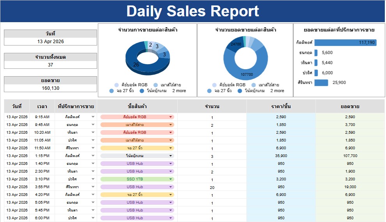The width and height of the screenshot is (386, 222).
Task: Click '2 more' in จำนวนการขายแต่ละสินค้า chart legend
Action: pyautogui.click(x=179, y=91)
